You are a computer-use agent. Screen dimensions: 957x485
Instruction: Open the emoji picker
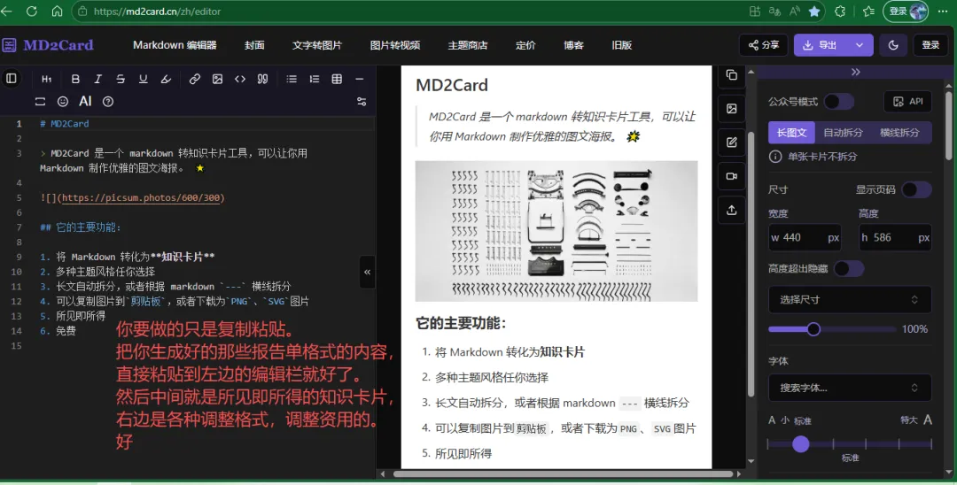point(63,102)
